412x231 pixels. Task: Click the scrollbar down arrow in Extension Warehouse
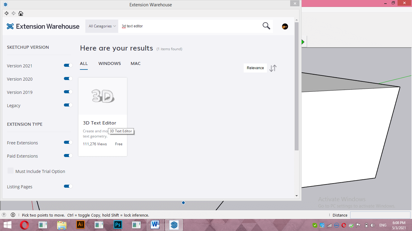pyautogui.click(x=296, y=196)
